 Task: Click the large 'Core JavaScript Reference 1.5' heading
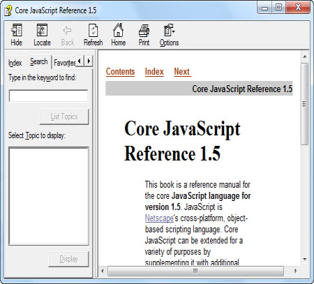pos(182,141)
